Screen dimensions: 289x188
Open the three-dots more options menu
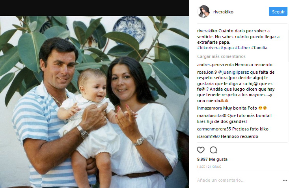[x=285, y=180]
